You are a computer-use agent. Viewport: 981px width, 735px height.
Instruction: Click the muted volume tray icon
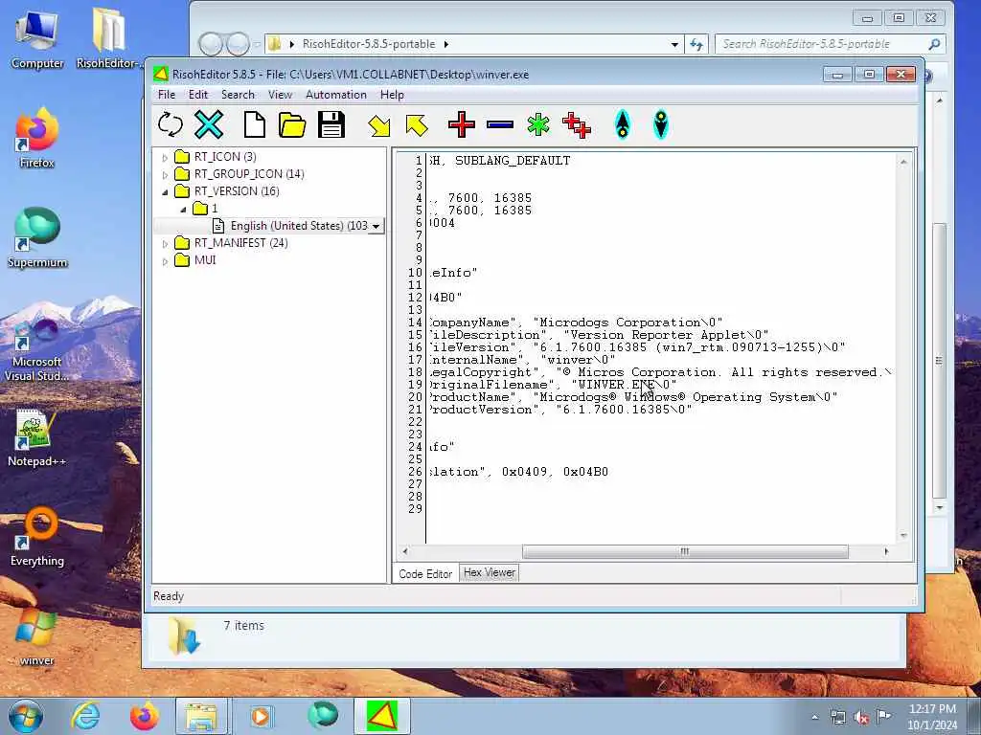pyautogui.click(x=861, y=718)
